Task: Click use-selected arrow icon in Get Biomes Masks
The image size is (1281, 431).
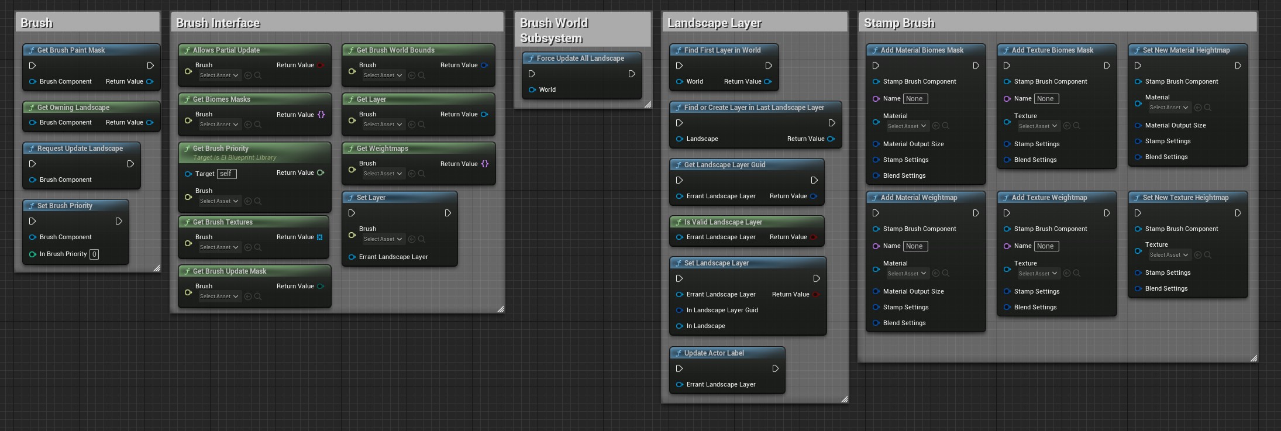Action: [x=248, y=125]
